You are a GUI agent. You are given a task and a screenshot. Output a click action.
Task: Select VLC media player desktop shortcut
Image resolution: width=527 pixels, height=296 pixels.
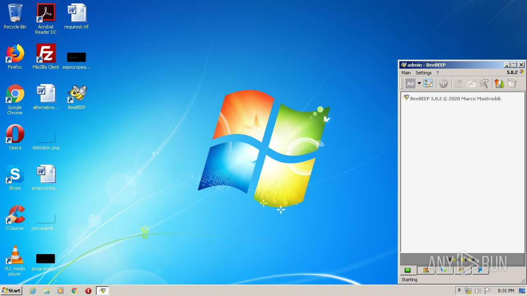15,261
